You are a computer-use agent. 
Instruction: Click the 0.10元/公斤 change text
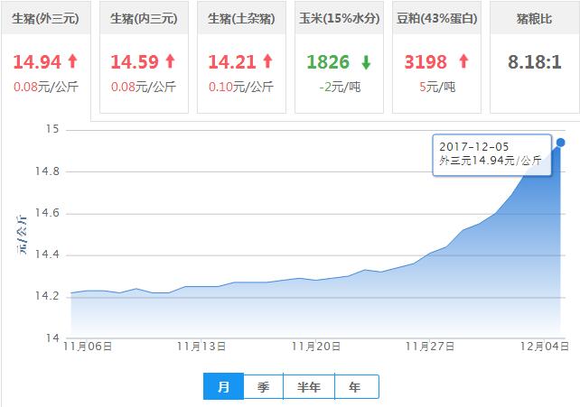click(241, 88)
